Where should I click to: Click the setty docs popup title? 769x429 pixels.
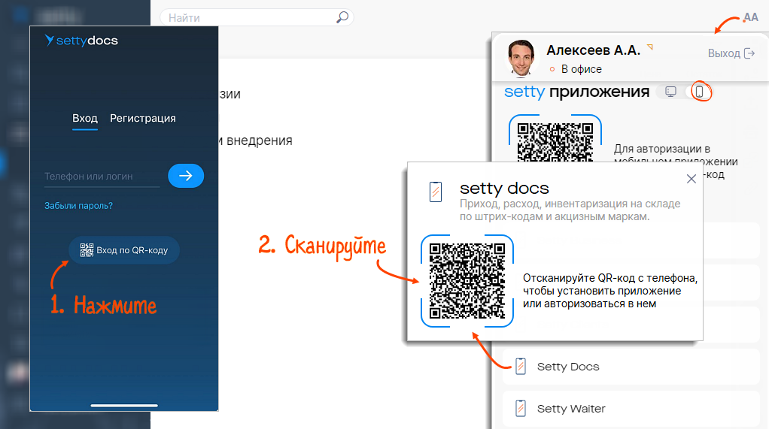(x=504, y=188)
